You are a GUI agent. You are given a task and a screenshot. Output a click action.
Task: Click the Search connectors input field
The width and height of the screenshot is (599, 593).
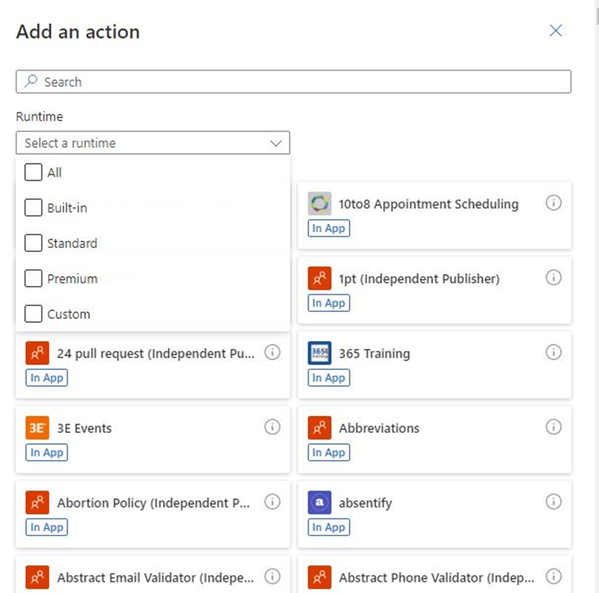(293, 82)
